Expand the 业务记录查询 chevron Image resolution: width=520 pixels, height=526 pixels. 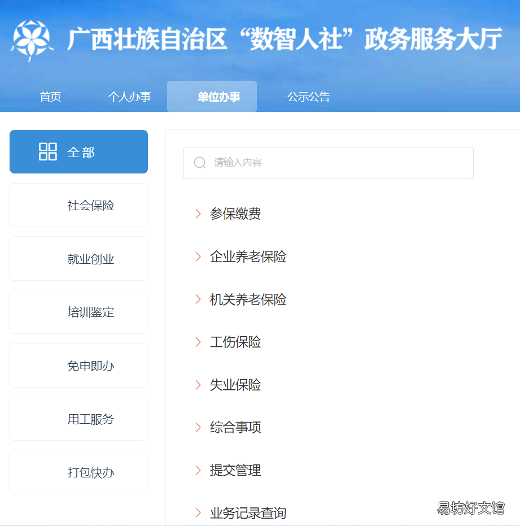pos(198,513)
